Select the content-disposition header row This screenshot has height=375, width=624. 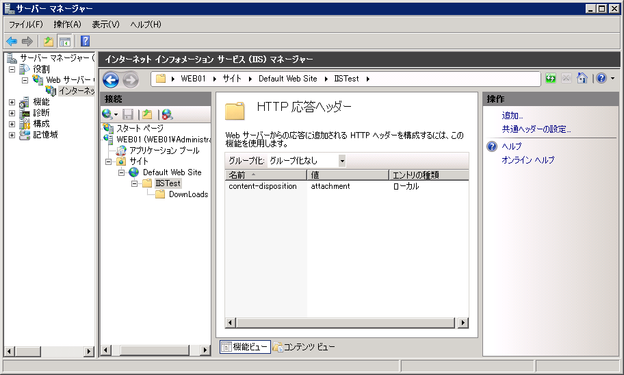(x=347, y=186)
